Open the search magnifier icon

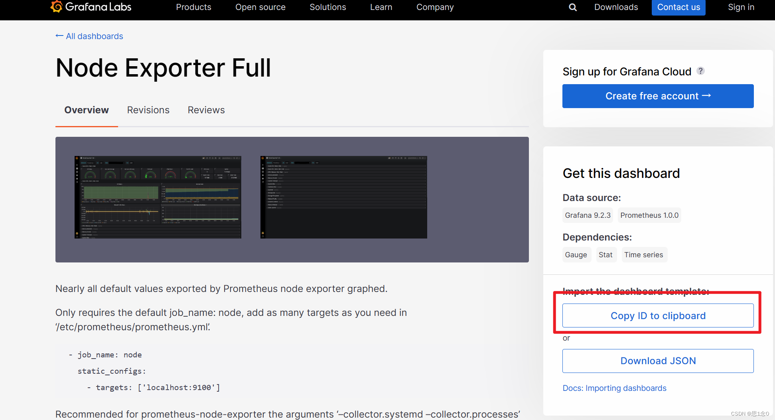click(573, 7)
